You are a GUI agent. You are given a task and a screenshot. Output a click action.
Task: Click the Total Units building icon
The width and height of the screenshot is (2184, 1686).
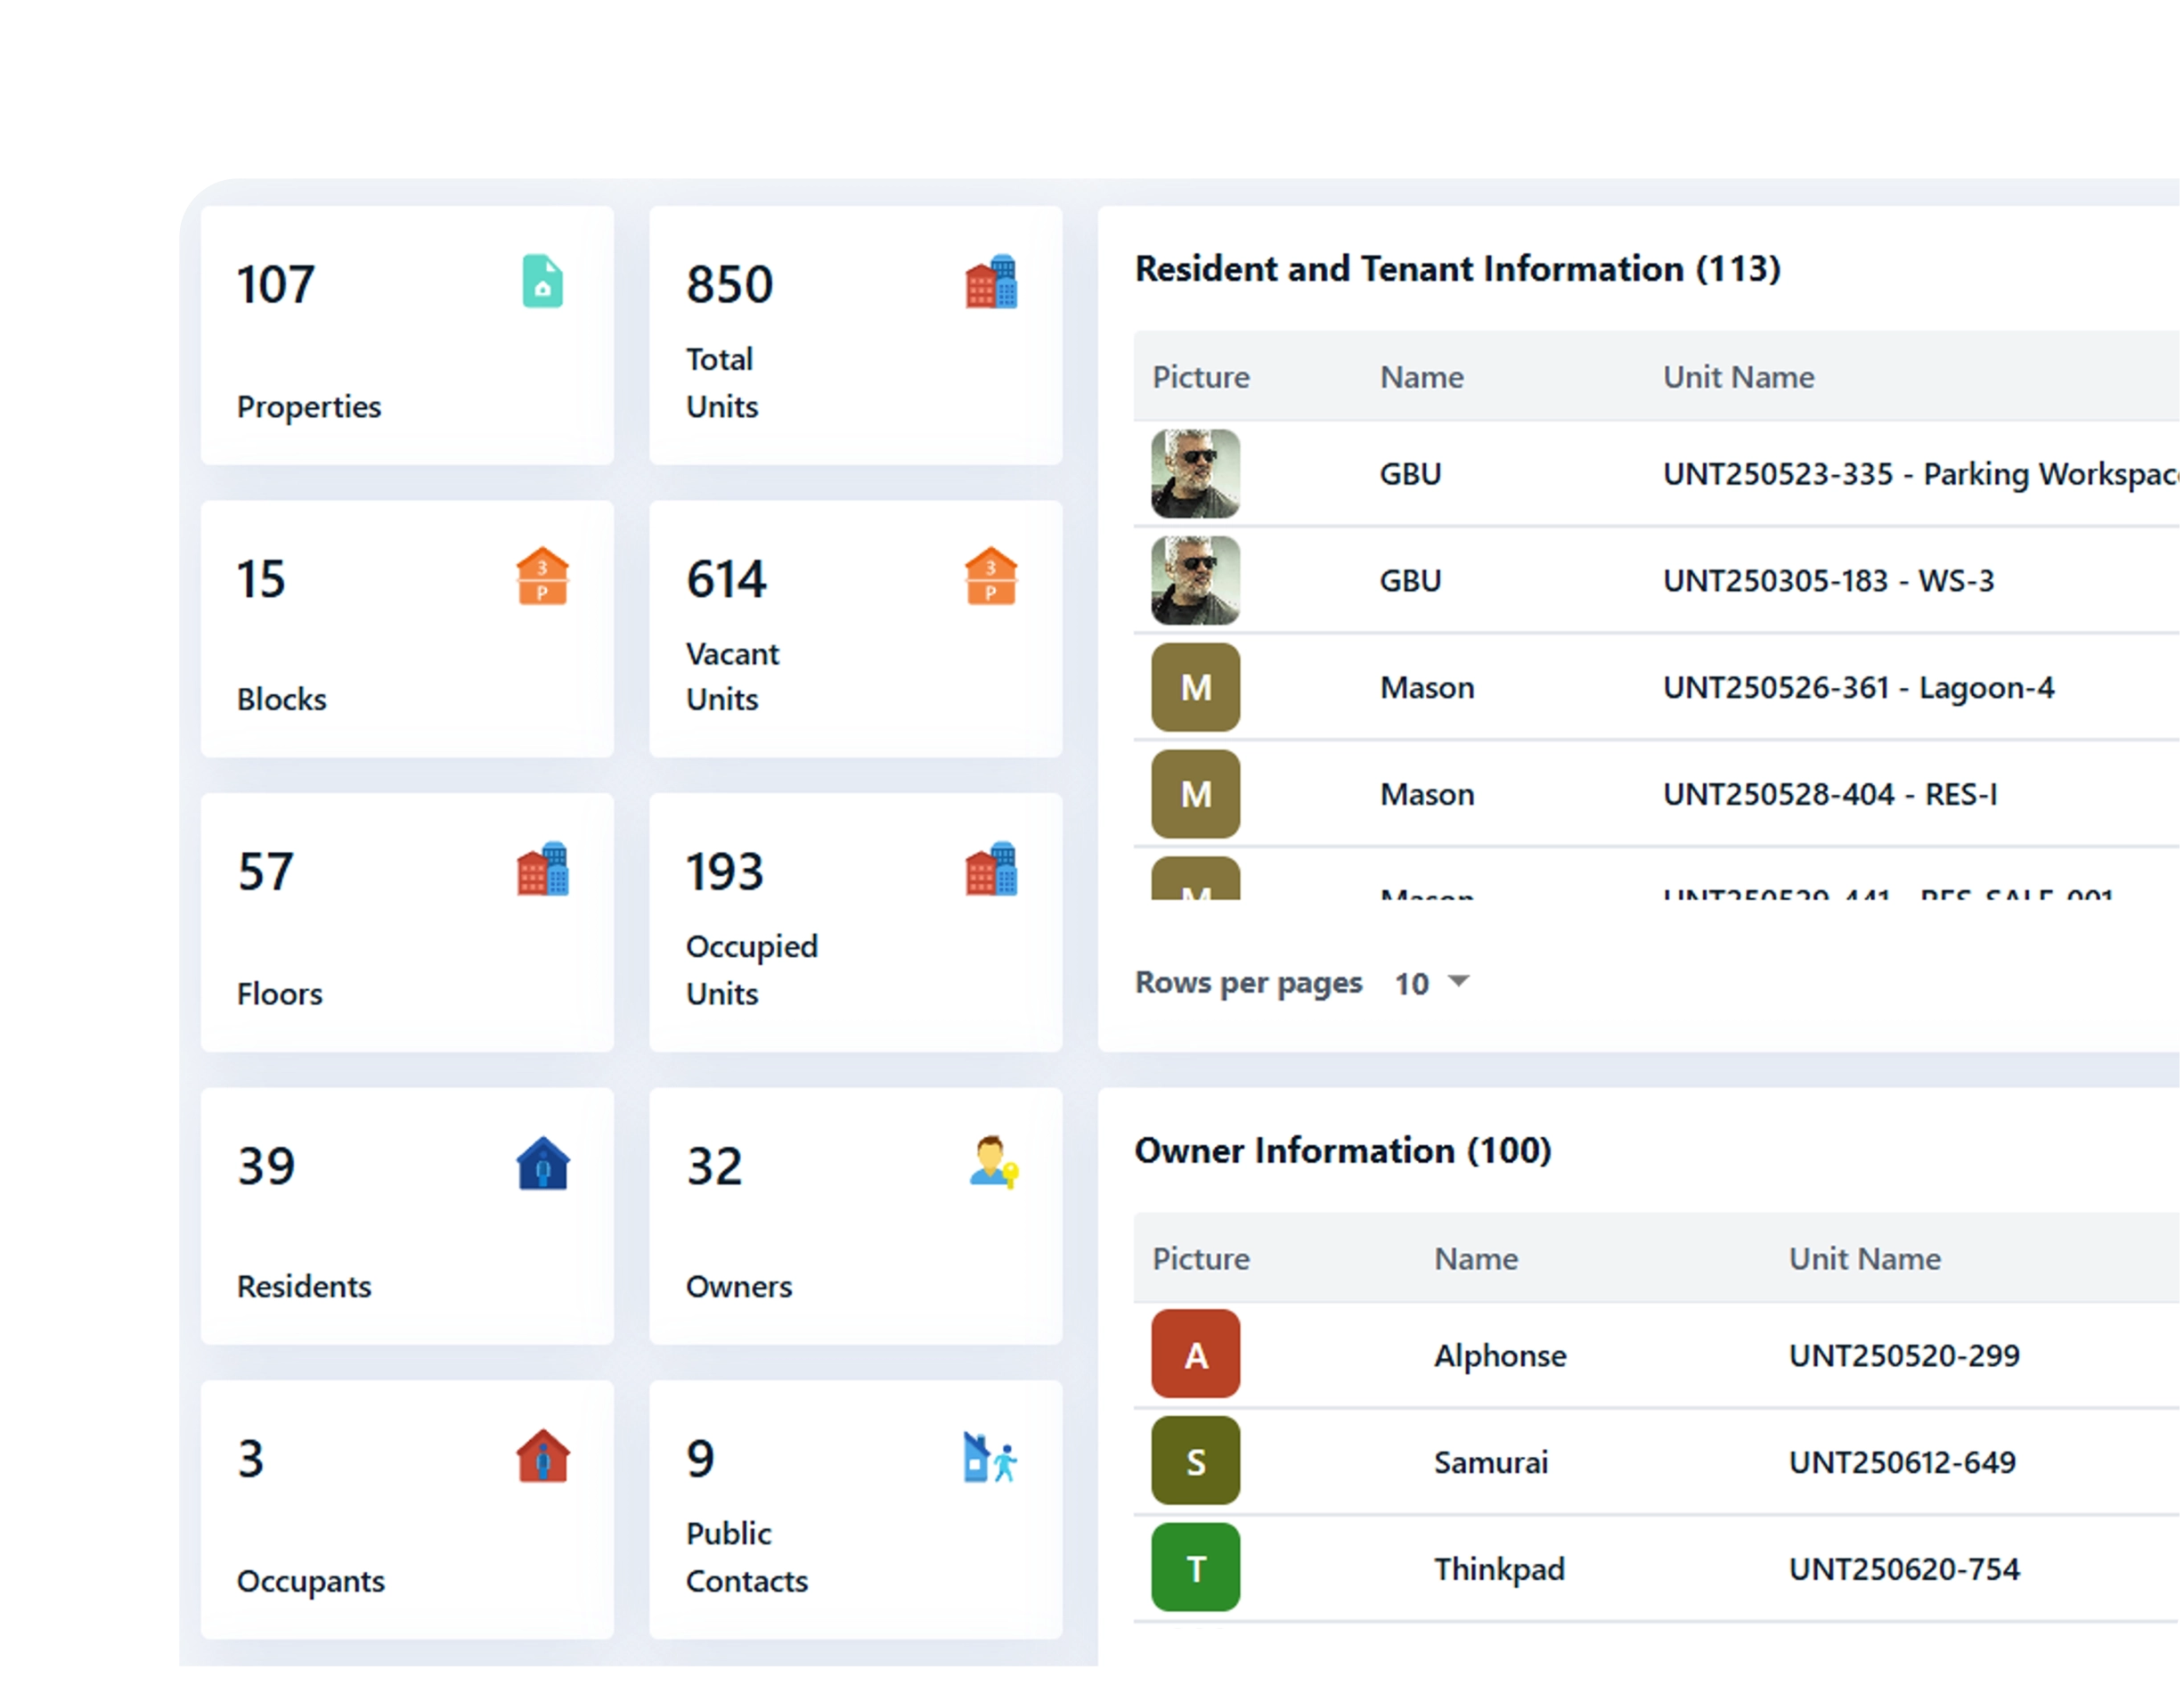(991, 283)
